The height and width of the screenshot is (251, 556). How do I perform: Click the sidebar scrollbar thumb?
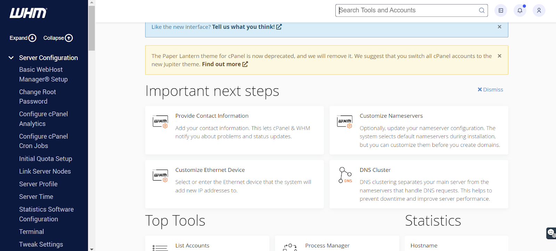pos(92,28)
